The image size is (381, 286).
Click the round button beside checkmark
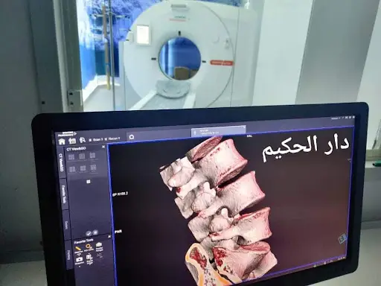[95, 232]
